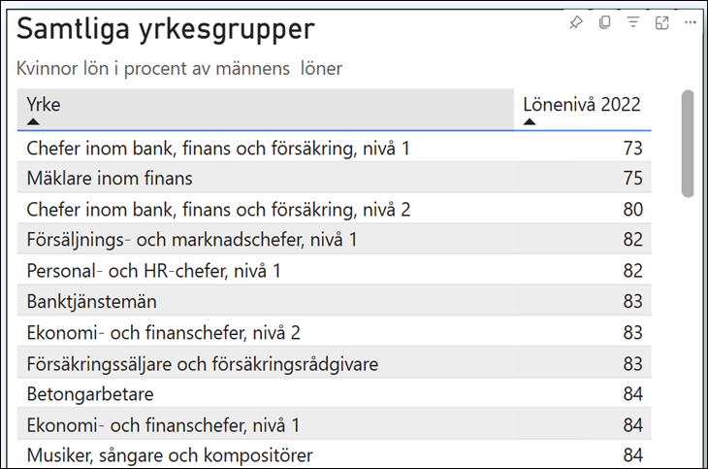Image resolution: width=708 pixels, height=469 pixels.
Task: Click the sort arrow under Yrke
Action: pyautogui.click(x=34, y=121)
